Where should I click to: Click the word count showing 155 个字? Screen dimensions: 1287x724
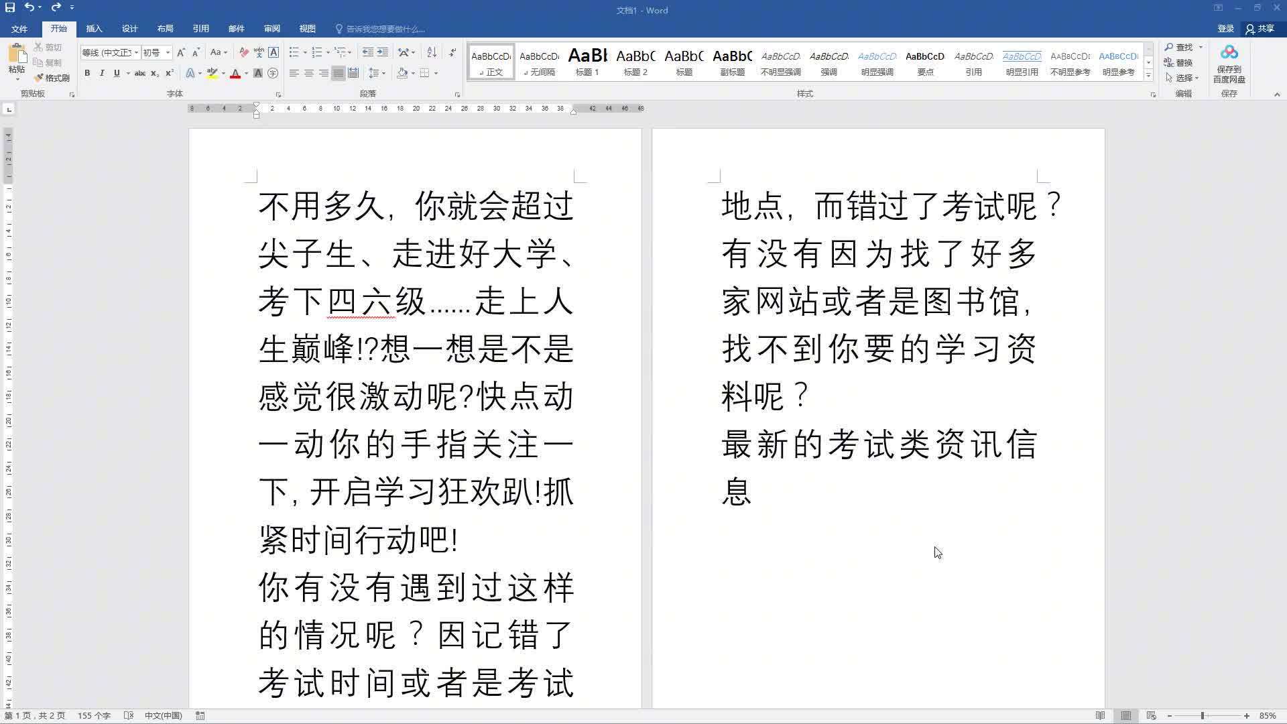[93, 715]
